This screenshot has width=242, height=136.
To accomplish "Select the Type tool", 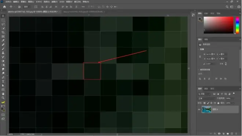I will pyautogui.click(x=3, y=81).
